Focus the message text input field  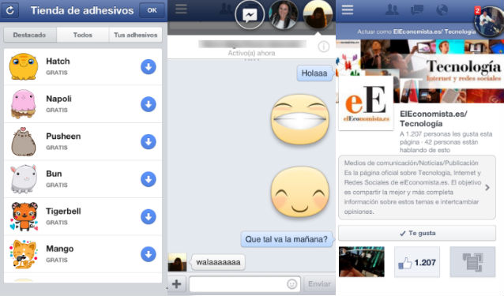(245, 284)
